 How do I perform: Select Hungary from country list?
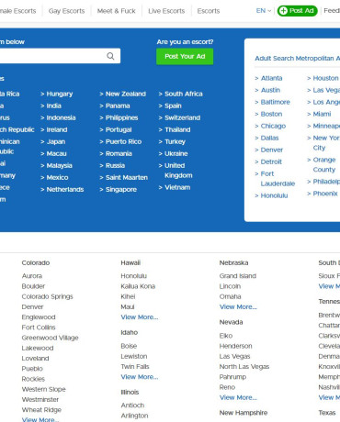(60, 94)
